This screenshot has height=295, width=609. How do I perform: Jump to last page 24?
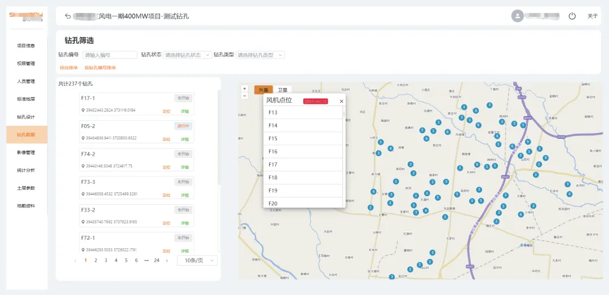[x=157, y=261]
